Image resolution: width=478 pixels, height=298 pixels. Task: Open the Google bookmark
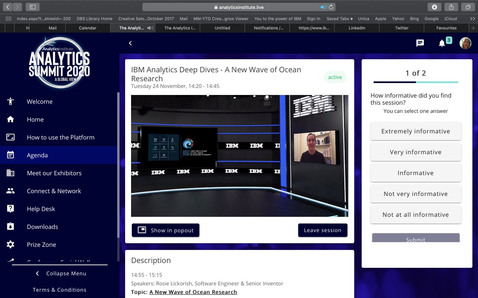point(431,19)
